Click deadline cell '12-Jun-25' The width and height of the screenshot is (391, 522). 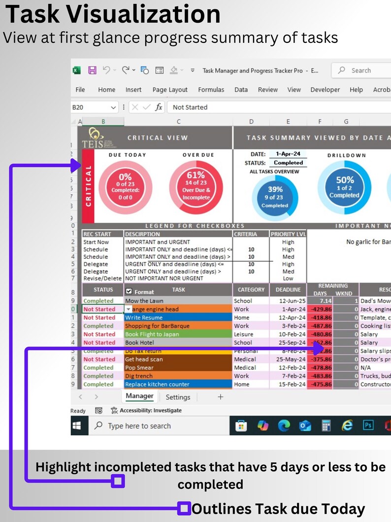[x=288, y=301]
